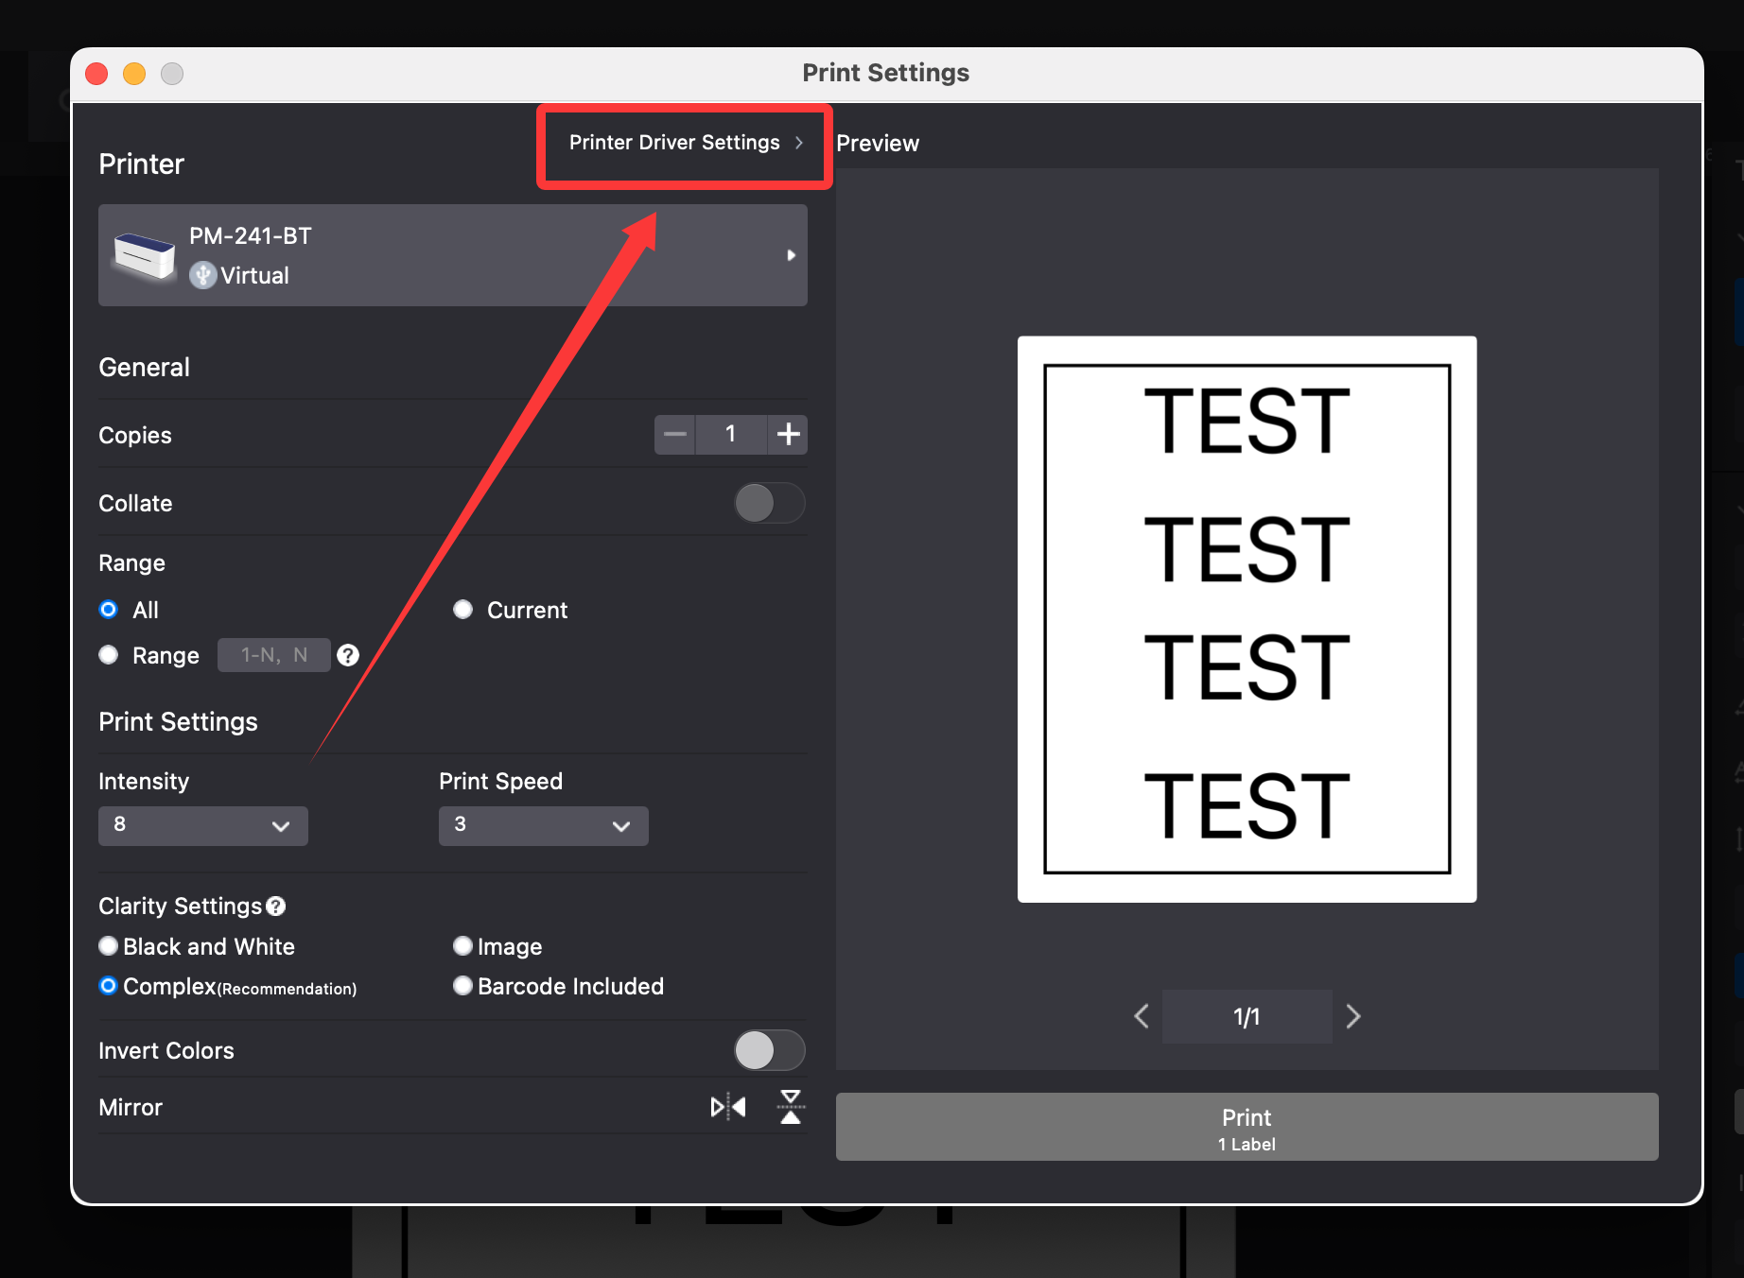Click the PM-241-BT printer thumbnail icon
Viewport: 1744px width, 1278px height.
pos(145,255)
